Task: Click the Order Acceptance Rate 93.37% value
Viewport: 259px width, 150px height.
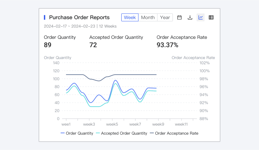Action: tap(167, 45)
